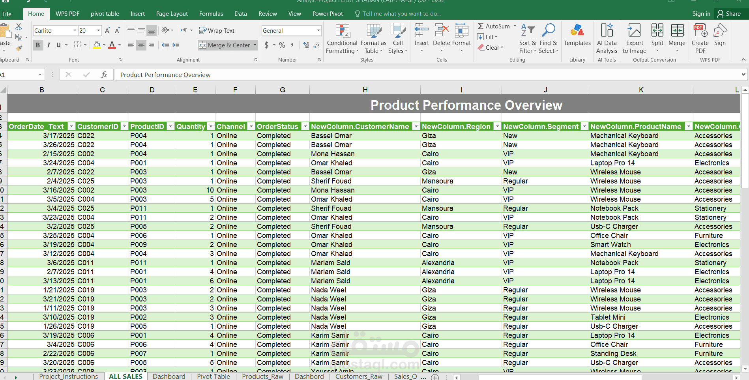Toggle Align Right button
749x380 pixels.
(152, 45)
